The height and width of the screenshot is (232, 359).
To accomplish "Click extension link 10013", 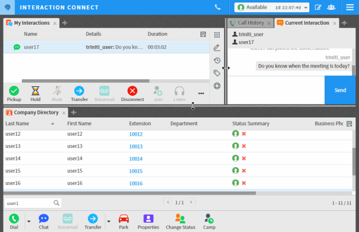I will (136, 146).
